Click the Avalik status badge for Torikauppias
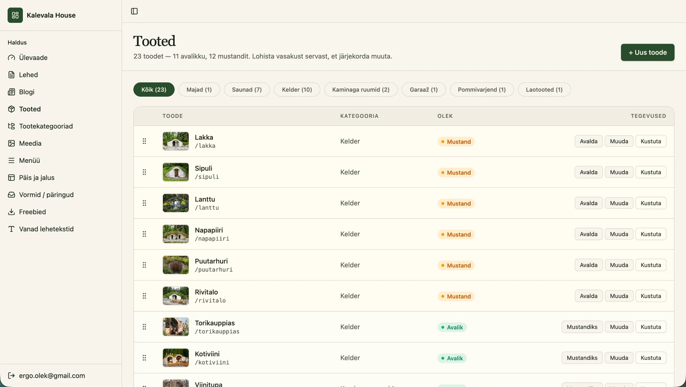The image size is (686, 387). [452, 327]
